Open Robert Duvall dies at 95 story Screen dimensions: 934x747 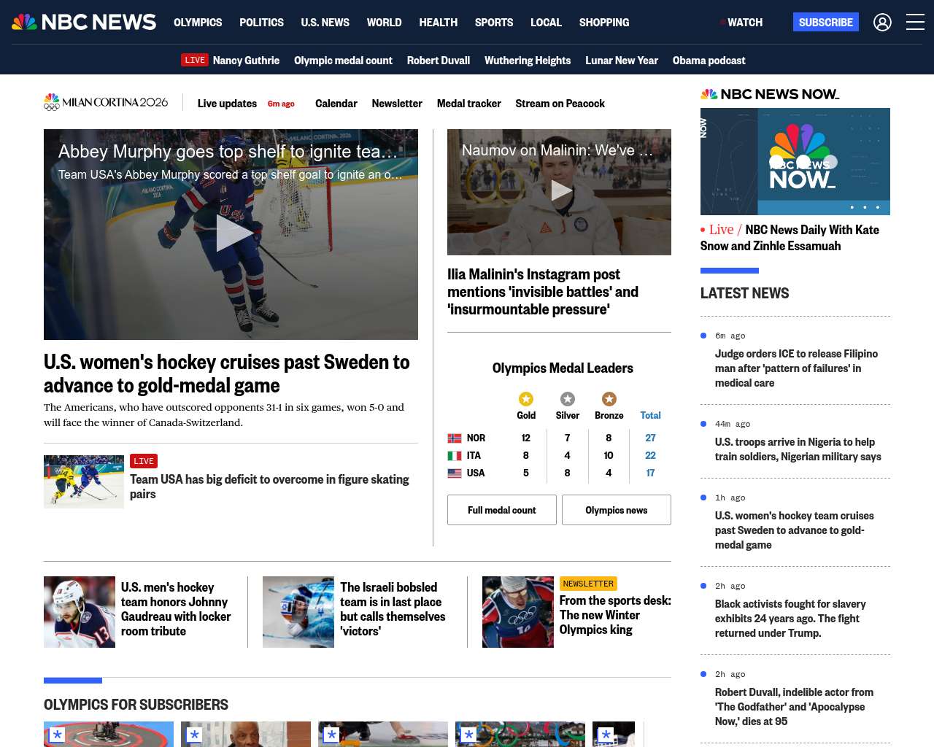pyautogui.click(x=794, y=707)
